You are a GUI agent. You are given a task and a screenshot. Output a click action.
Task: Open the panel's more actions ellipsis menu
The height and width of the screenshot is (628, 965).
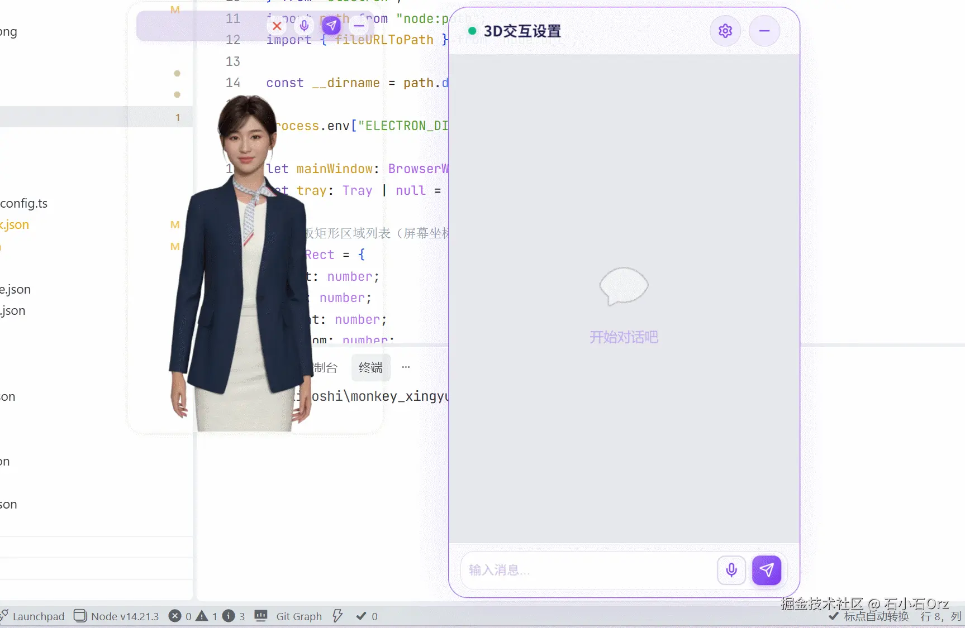tap(406, 367)
